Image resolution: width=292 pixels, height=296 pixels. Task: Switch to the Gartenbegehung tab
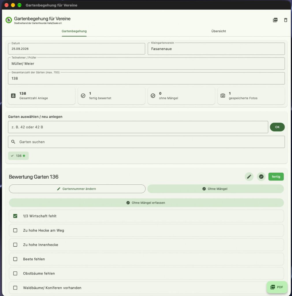click(x=74, y=31)
